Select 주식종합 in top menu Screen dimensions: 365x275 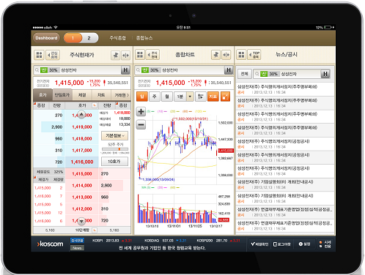coord(117,38)
